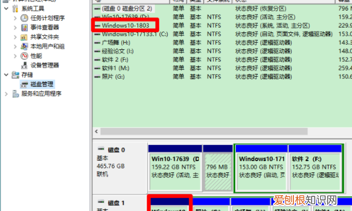The image size is (352, 211).
Task: Click volume icon beside 照片 (G:)
Action: click(97, 77)
